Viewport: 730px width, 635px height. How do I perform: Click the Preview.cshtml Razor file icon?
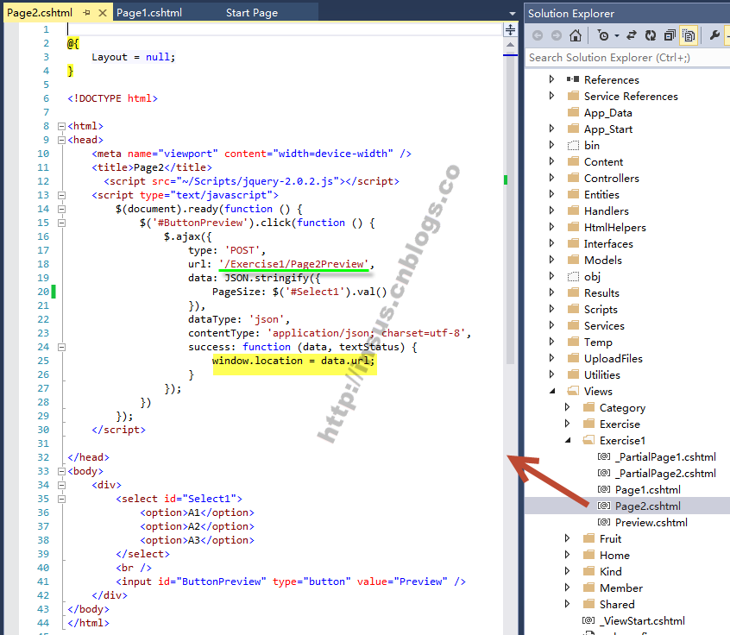(604, 522)
